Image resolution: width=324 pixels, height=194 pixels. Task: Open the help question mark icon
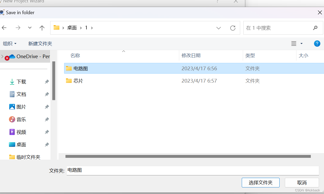317,44
